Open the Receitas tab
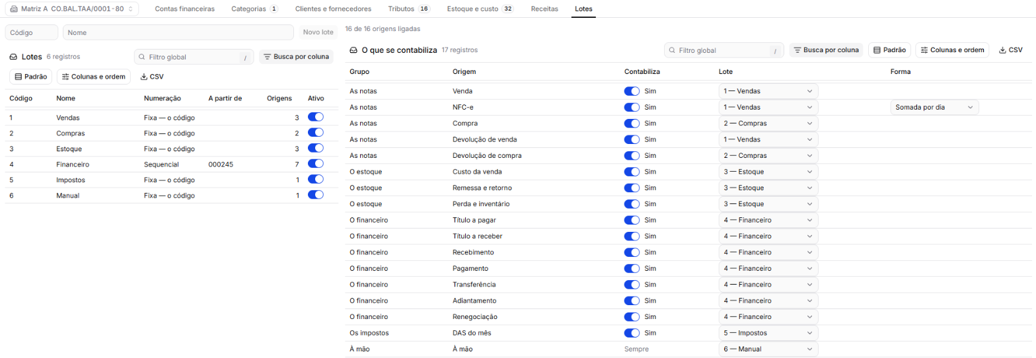The height and width of the screenshot is (358, 1036). click(544, 9)
